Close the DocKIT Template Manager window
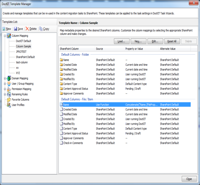Image resolution: width=200 pixels, height=185 pixels. (194, 3)
